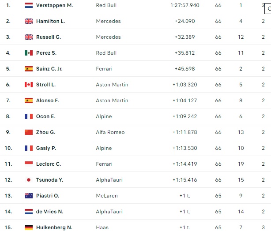Click the Canadian flag beside Stroll L.
This screenshot has width=271, height=231.
(29, 85)
